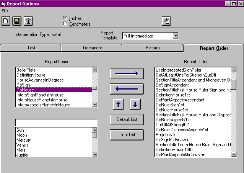Move item up with up arrow button
Screen dimensions: 244x173
(x=118, y=104)
